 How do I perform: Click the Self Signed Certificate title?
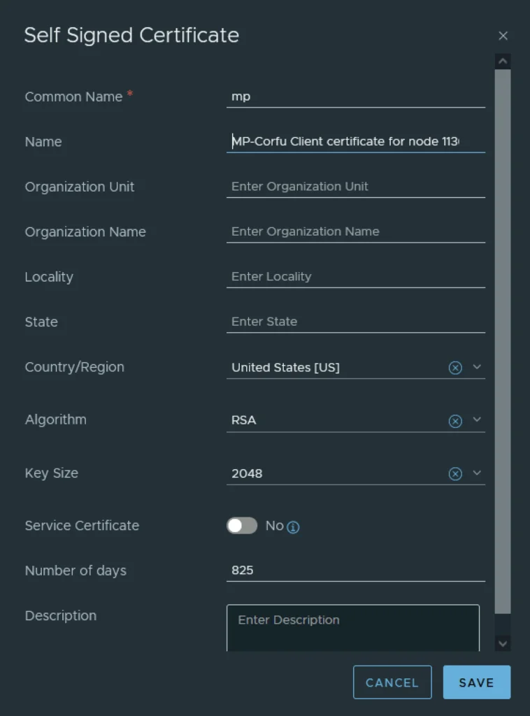click(x=131, y=35)
